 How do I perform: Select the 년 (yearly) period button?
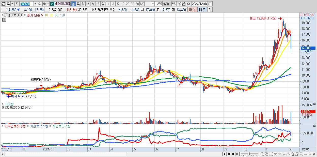point(88,4)
